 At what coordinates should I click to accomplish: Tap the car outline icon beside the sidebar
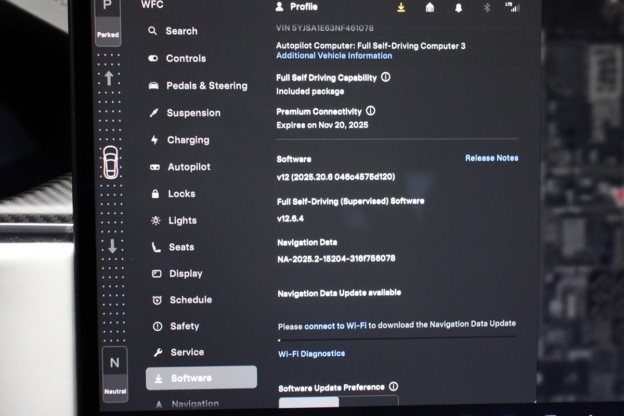point(110,161)
